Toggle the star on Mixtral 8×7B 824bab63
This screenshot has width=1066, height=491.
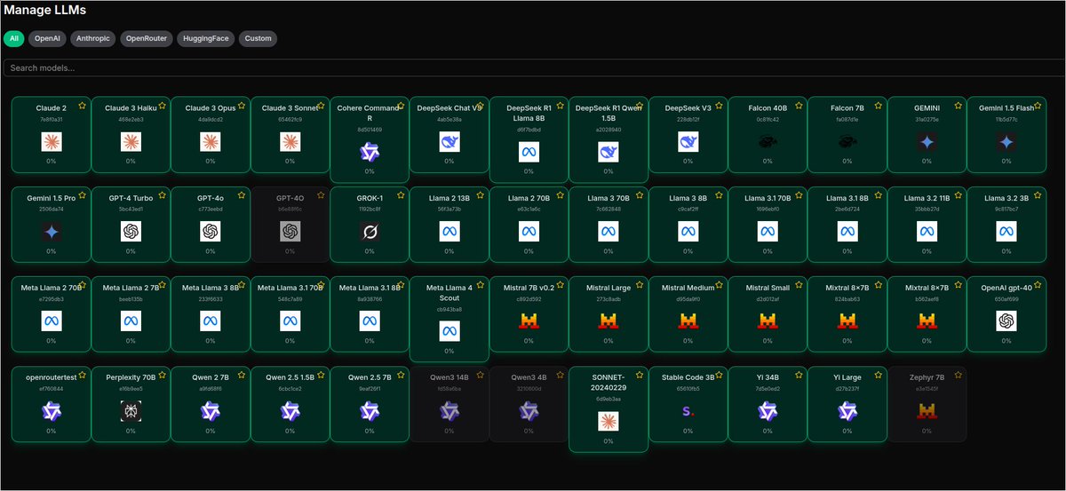pyautogui.click(x=878, y=284)
